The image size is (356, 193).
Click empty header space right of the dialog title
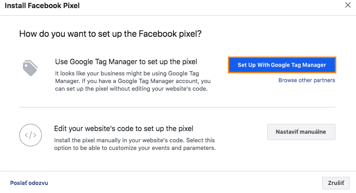point(202,6)
